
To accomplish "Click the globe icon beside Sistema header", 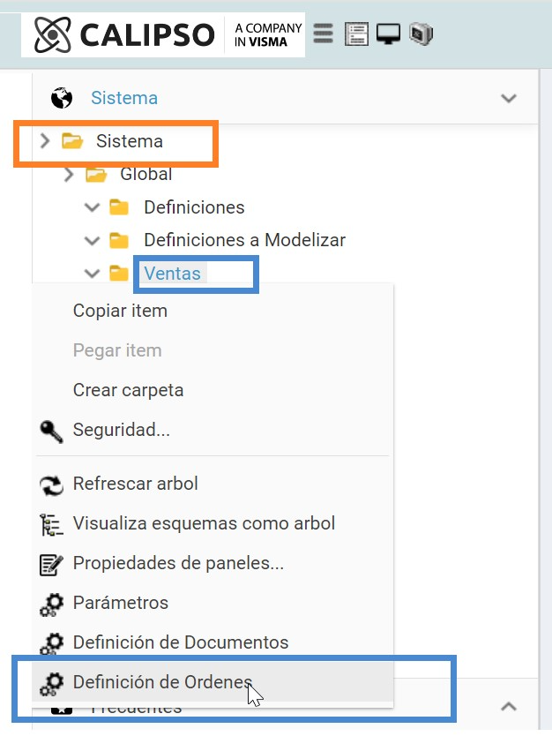I will 62,98.
